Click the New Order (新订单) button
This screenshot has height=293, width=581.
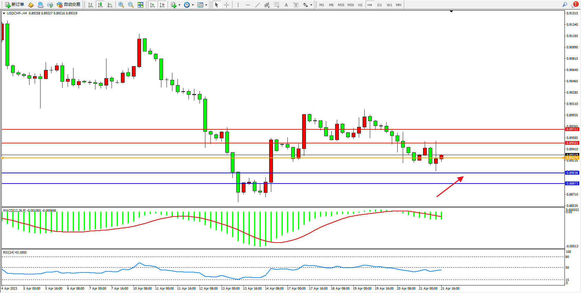point(14,5)
